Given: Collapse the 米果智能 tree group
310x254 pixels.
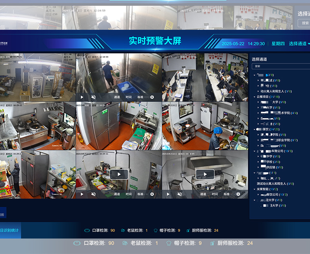Looking at the screenshot, I should [x=254, y=189].
